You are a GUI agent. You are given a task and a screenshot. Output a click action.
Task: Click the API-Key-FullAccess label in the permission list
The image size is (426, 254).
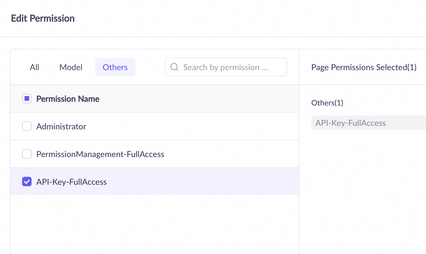pos(72,182)
